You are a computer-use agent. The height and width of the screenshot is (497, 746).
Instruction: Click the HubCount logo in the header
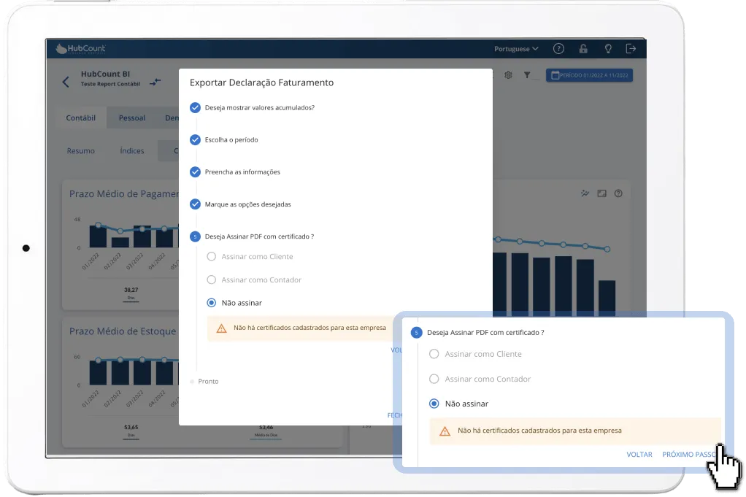80,48
